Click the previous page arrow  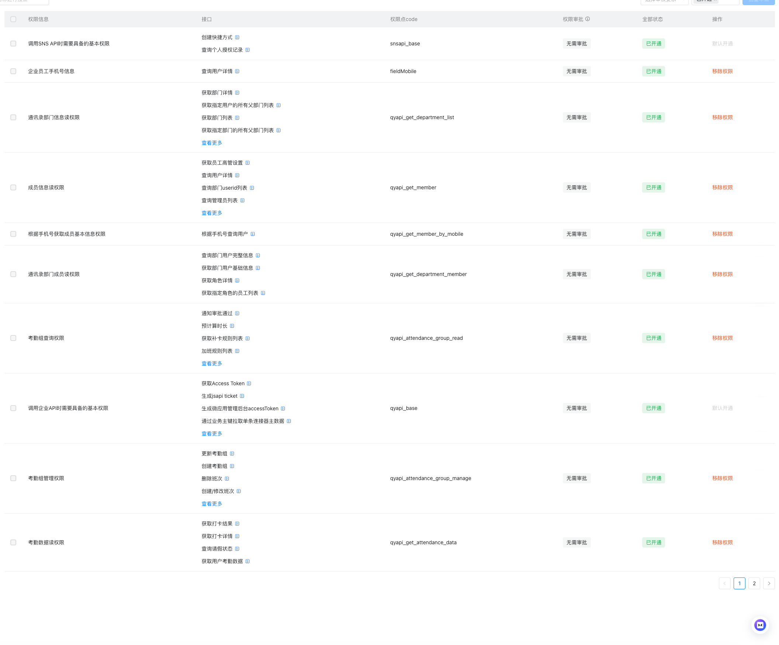point(724,584)
